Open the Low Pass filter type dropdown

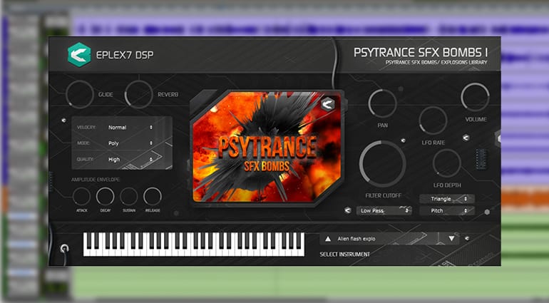point(384,210)
